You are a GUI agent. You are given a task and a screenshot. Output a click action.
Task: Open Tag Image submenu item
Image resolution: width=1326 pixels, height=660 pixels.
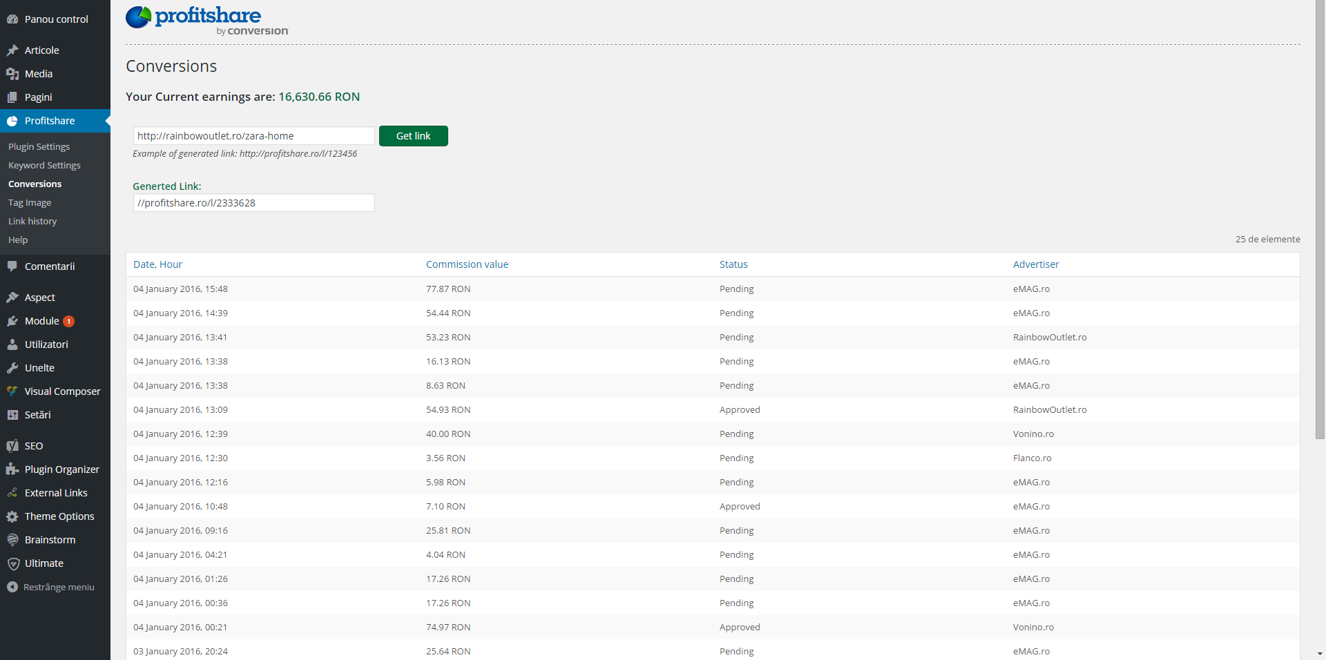pos(30,202)
